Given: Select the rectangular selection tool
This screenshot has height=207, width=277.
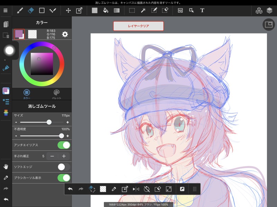Looking at the screenshot, I should point(132,11).
